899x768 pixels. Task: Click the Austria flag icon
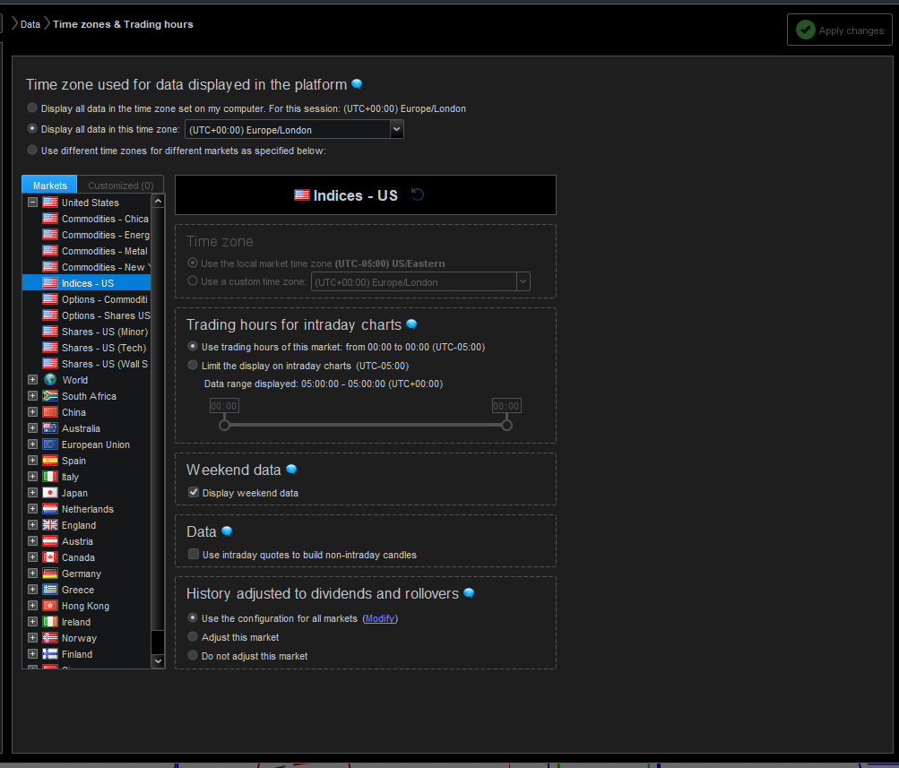point(50,541)
